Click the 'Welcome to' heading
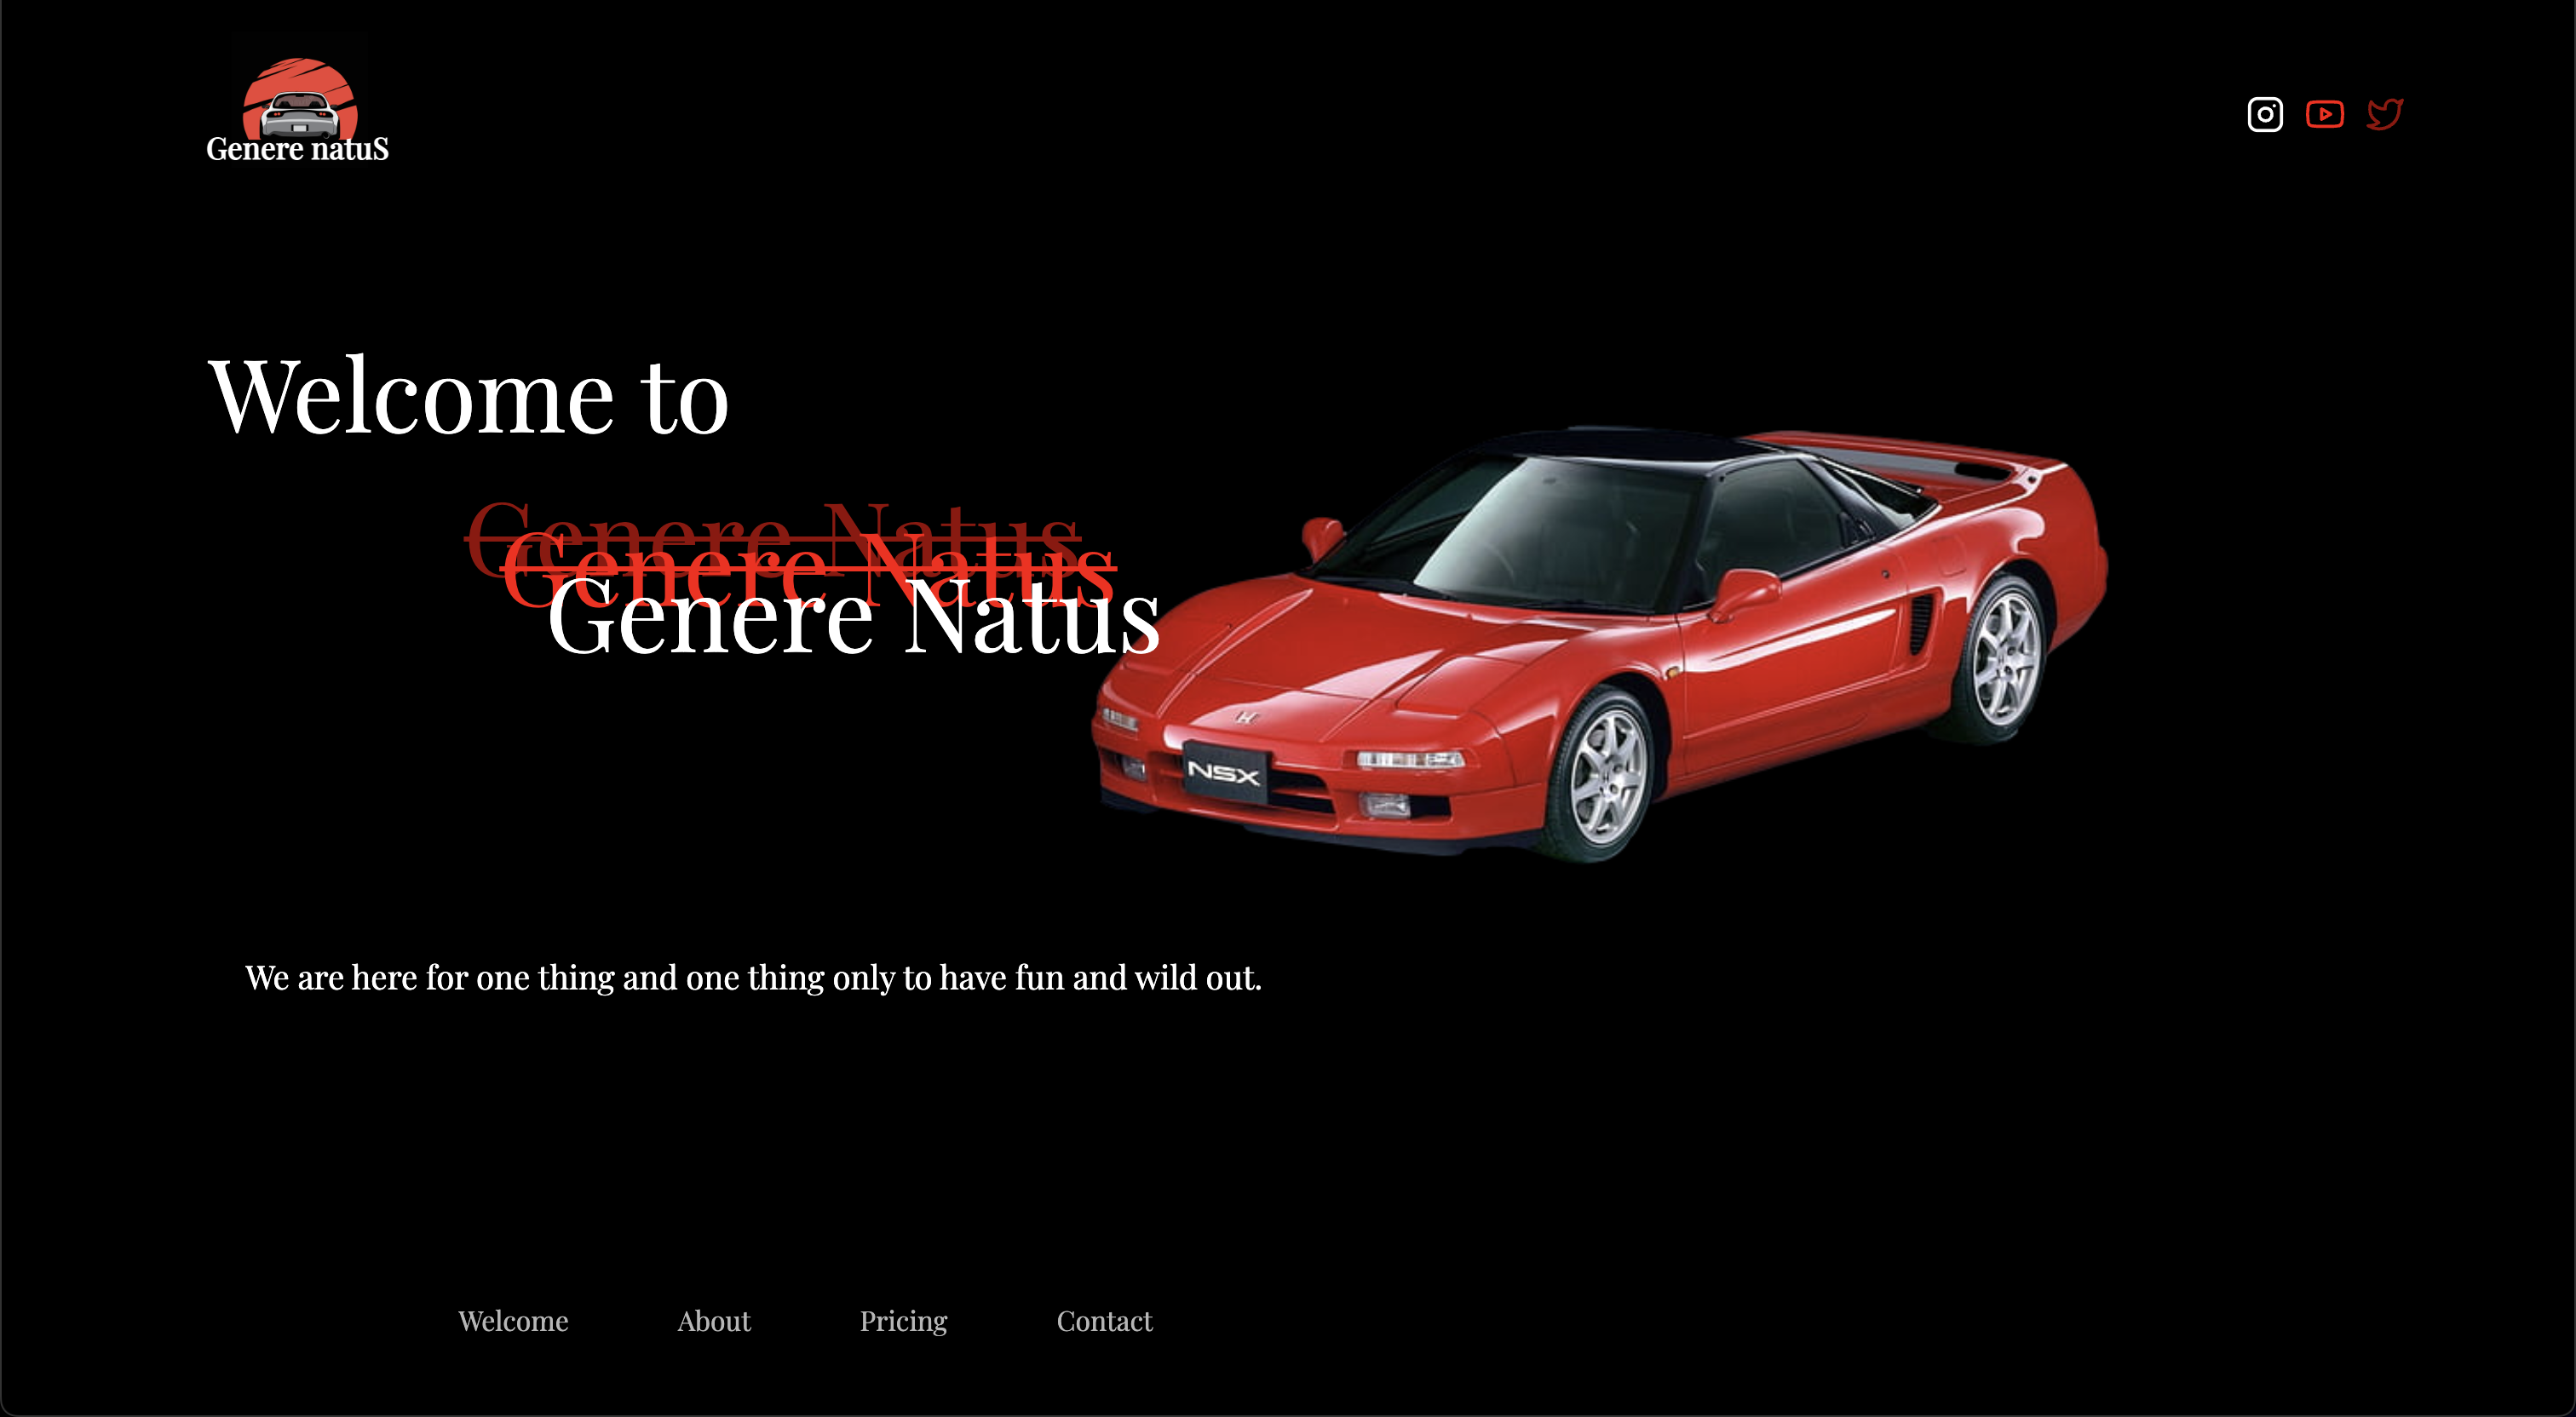This screenshot has height=1417, width=2576. [x=468, y=397]
